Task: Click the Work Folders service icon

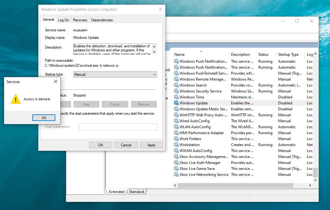Action: coord(176,139)
